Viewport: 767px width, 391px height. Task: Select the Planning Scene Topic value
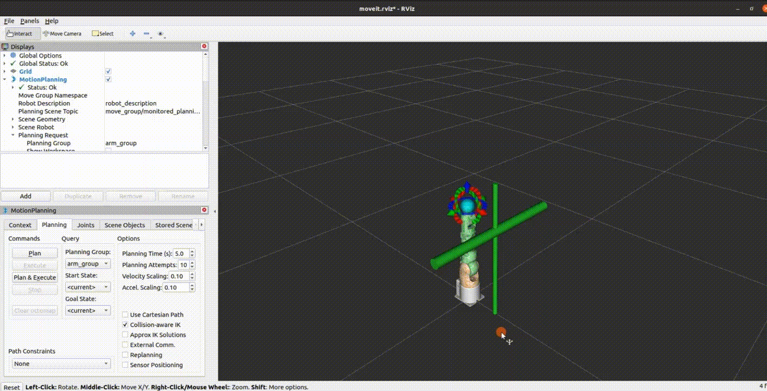(x=153, y=111)
